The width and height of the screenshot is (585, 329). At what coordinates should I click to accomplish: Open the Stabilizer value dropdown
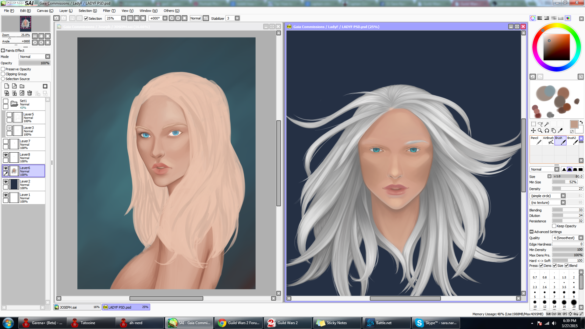tap(237, 18)
